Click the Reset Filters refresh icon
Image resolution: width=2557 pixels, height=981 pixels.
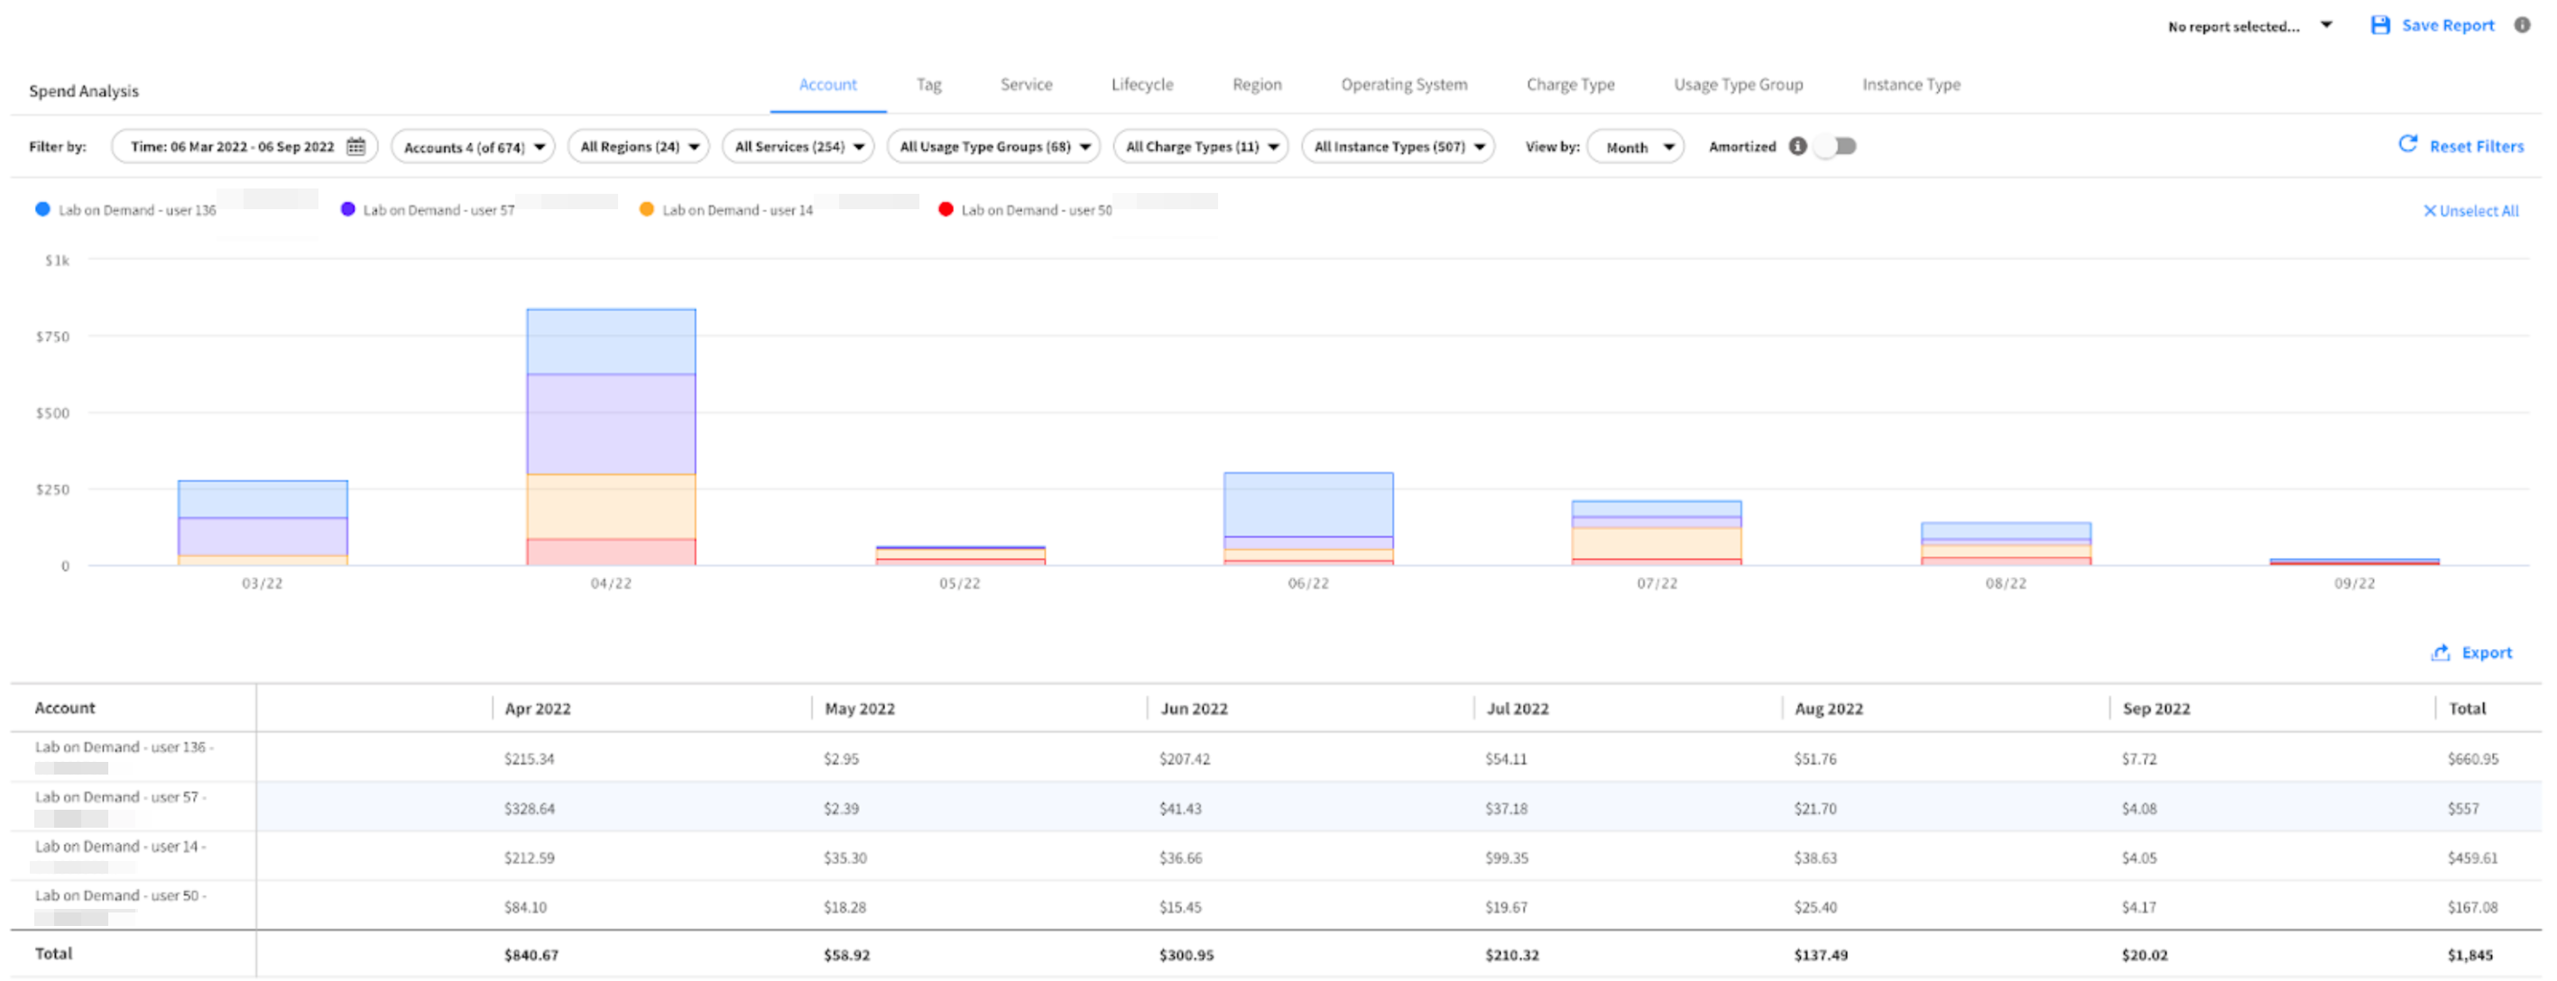tap(2407, 145)
